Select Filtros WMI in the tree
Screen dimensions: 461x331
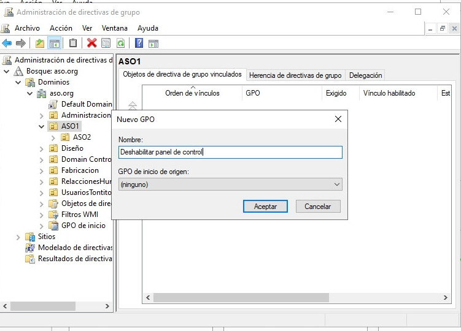coord(79,215)
